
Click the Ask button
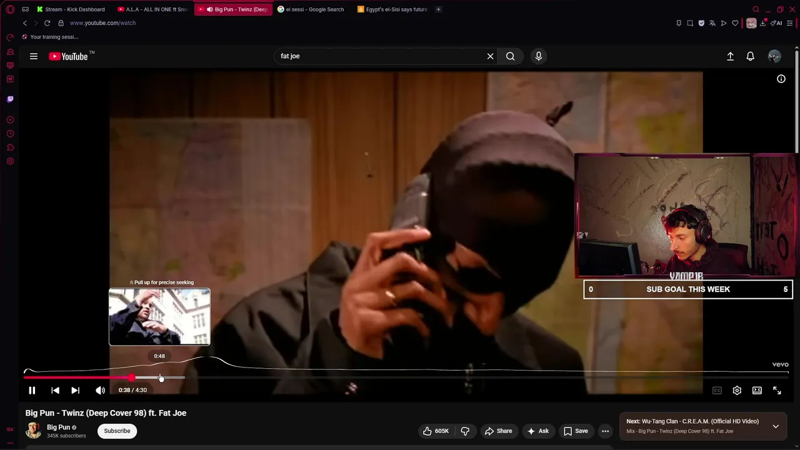[537, 431]
